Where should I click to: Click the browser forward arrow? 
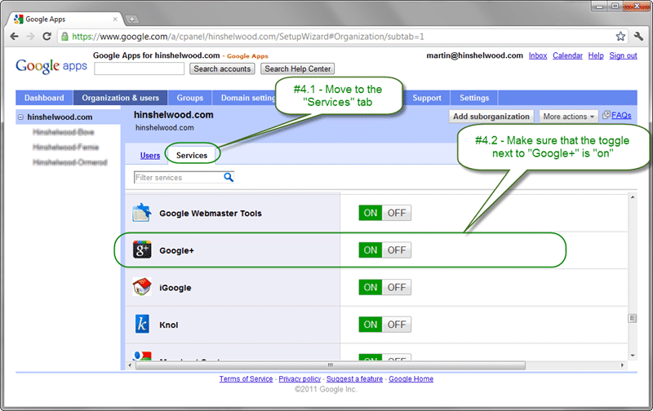tap(30, 37)
